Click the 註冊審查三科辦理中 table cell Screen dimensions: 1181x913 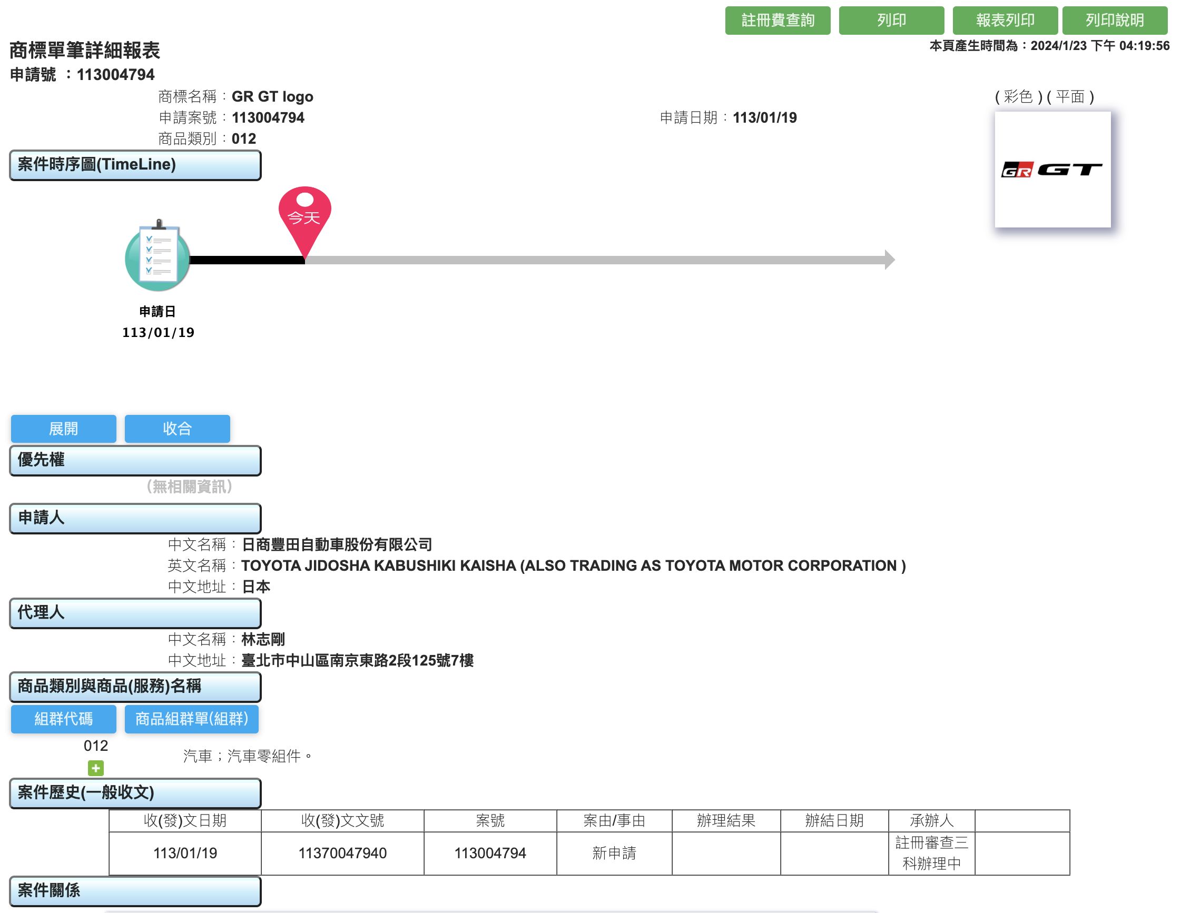click(932, 854)
